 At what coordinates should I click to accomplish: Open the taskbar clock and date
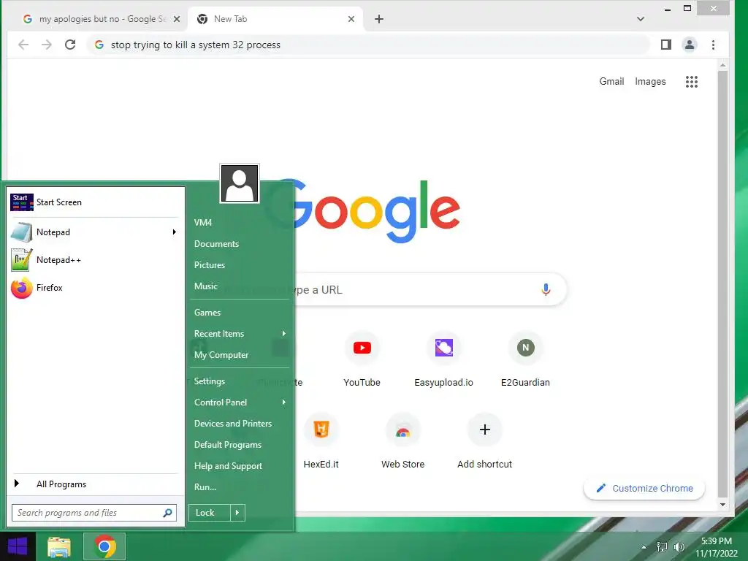pos(716,547)
